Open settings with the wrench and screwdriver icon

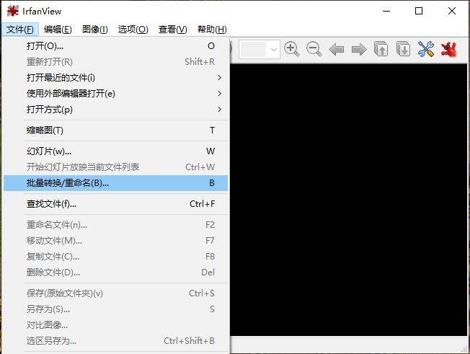click(x=425, y=49)
